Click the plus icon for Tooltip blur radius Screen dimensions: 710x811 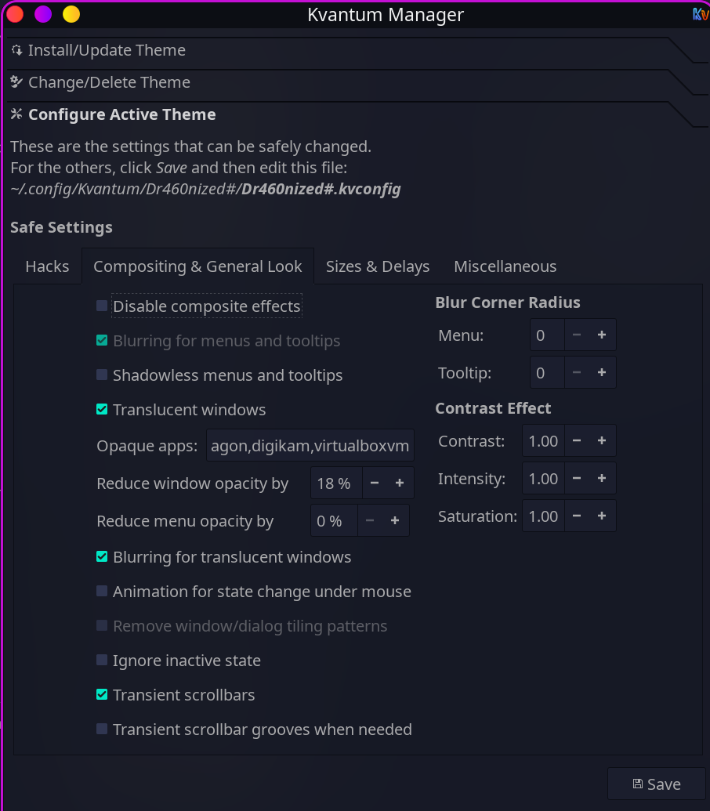click(601, 372)
